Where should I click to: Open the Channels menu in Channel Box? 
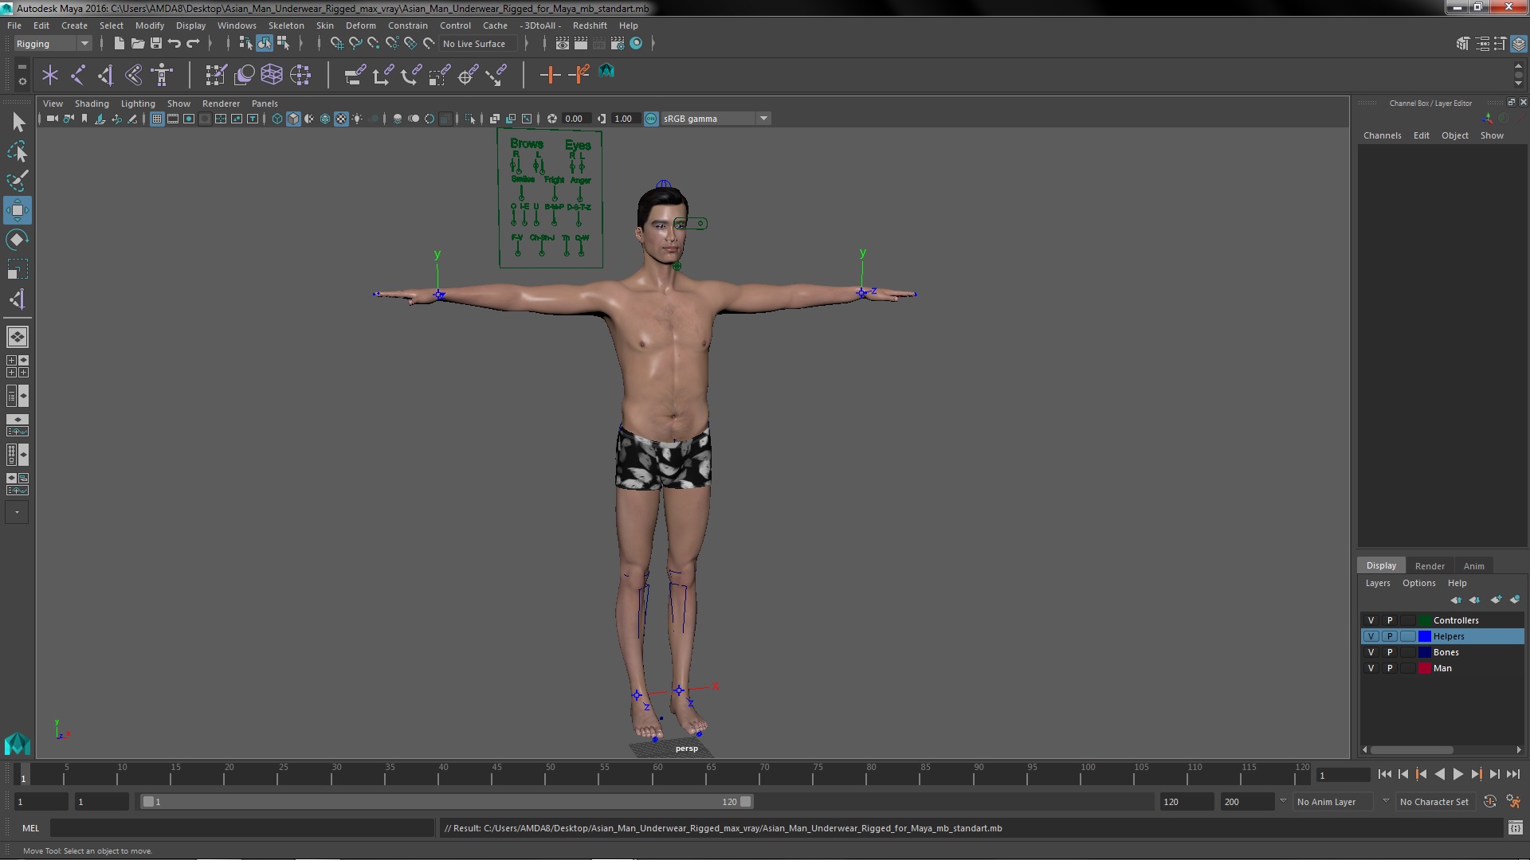pyautogui.click(x=1382, y=135)
